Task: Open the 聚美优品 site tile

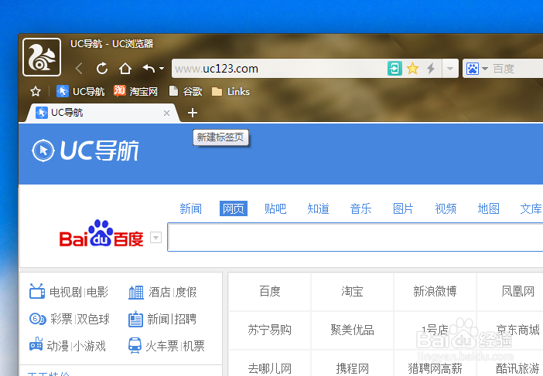Action: [352, 330]
